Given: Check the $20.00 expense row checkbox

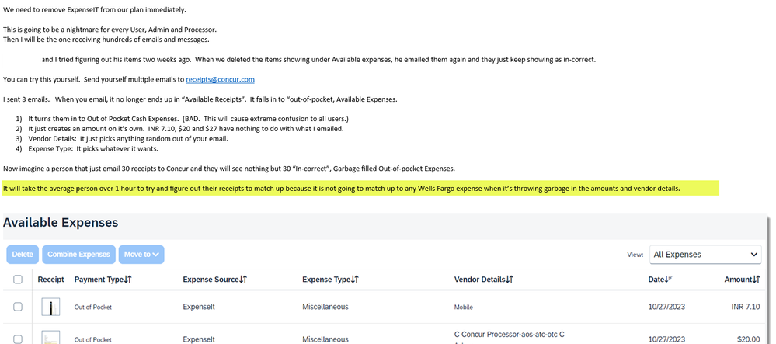Looking at the screenshot, I should click(x=18, y=339).
